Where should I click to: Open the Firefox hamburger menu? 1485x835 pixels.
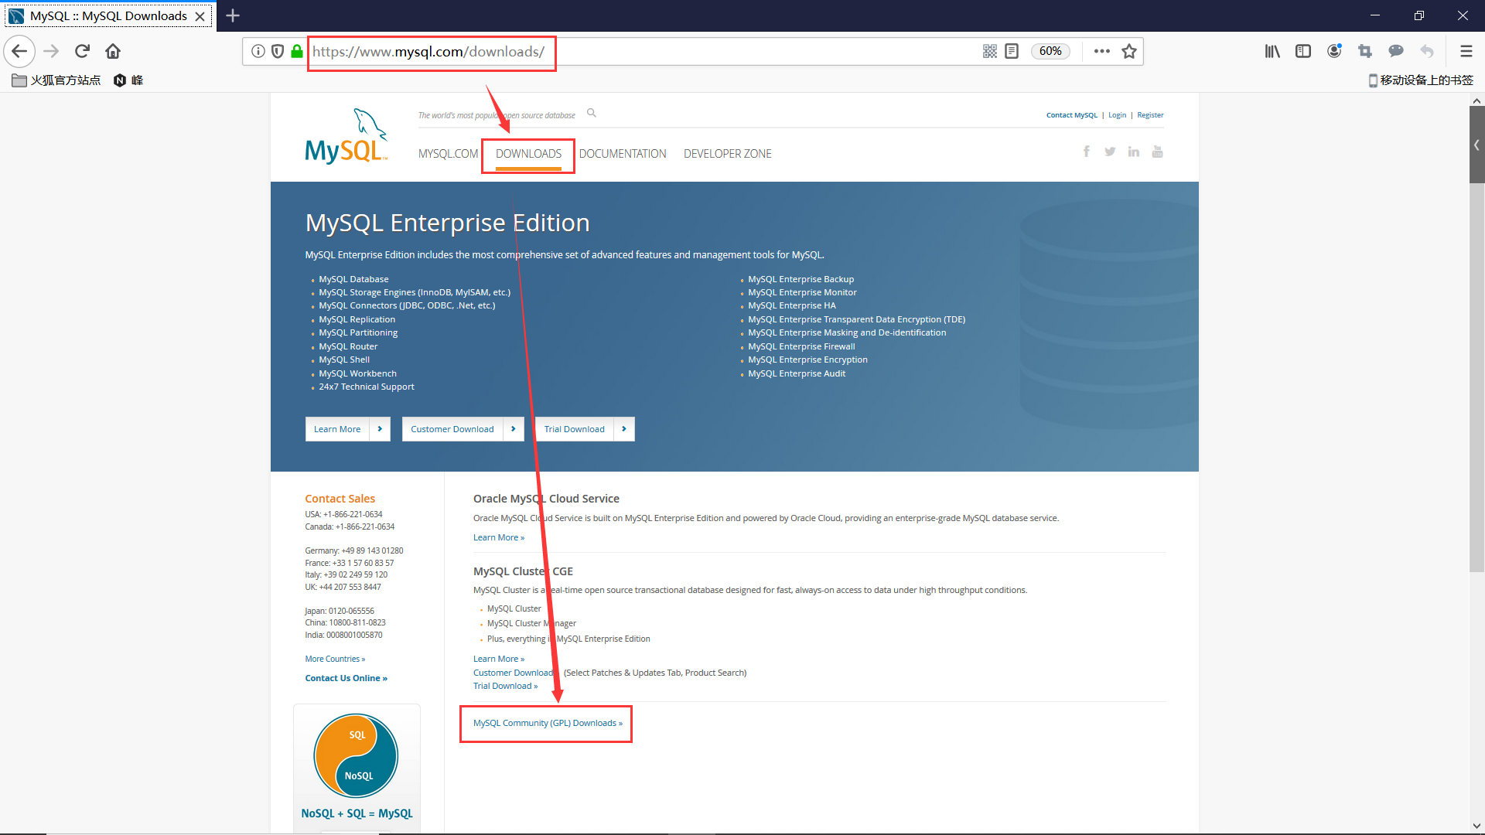[1466, 51]
